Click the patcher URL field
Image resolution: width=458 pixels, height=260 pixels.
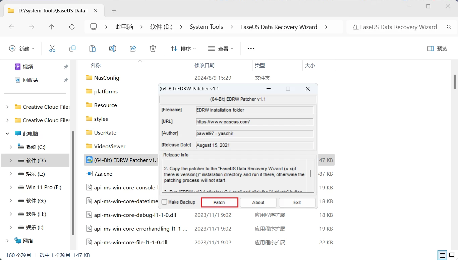click(254, 122)
